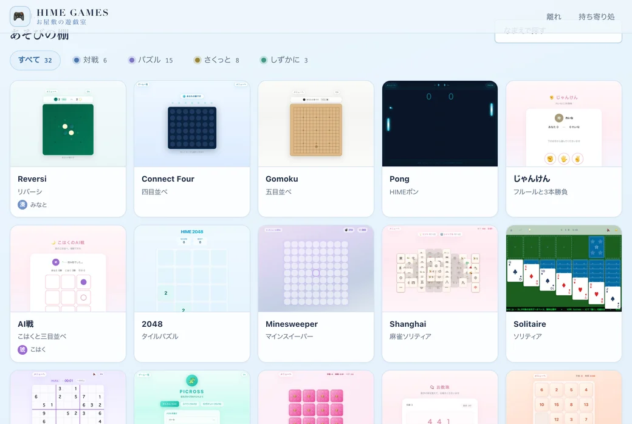Click the HIME GAMES site title

point(72,13)
